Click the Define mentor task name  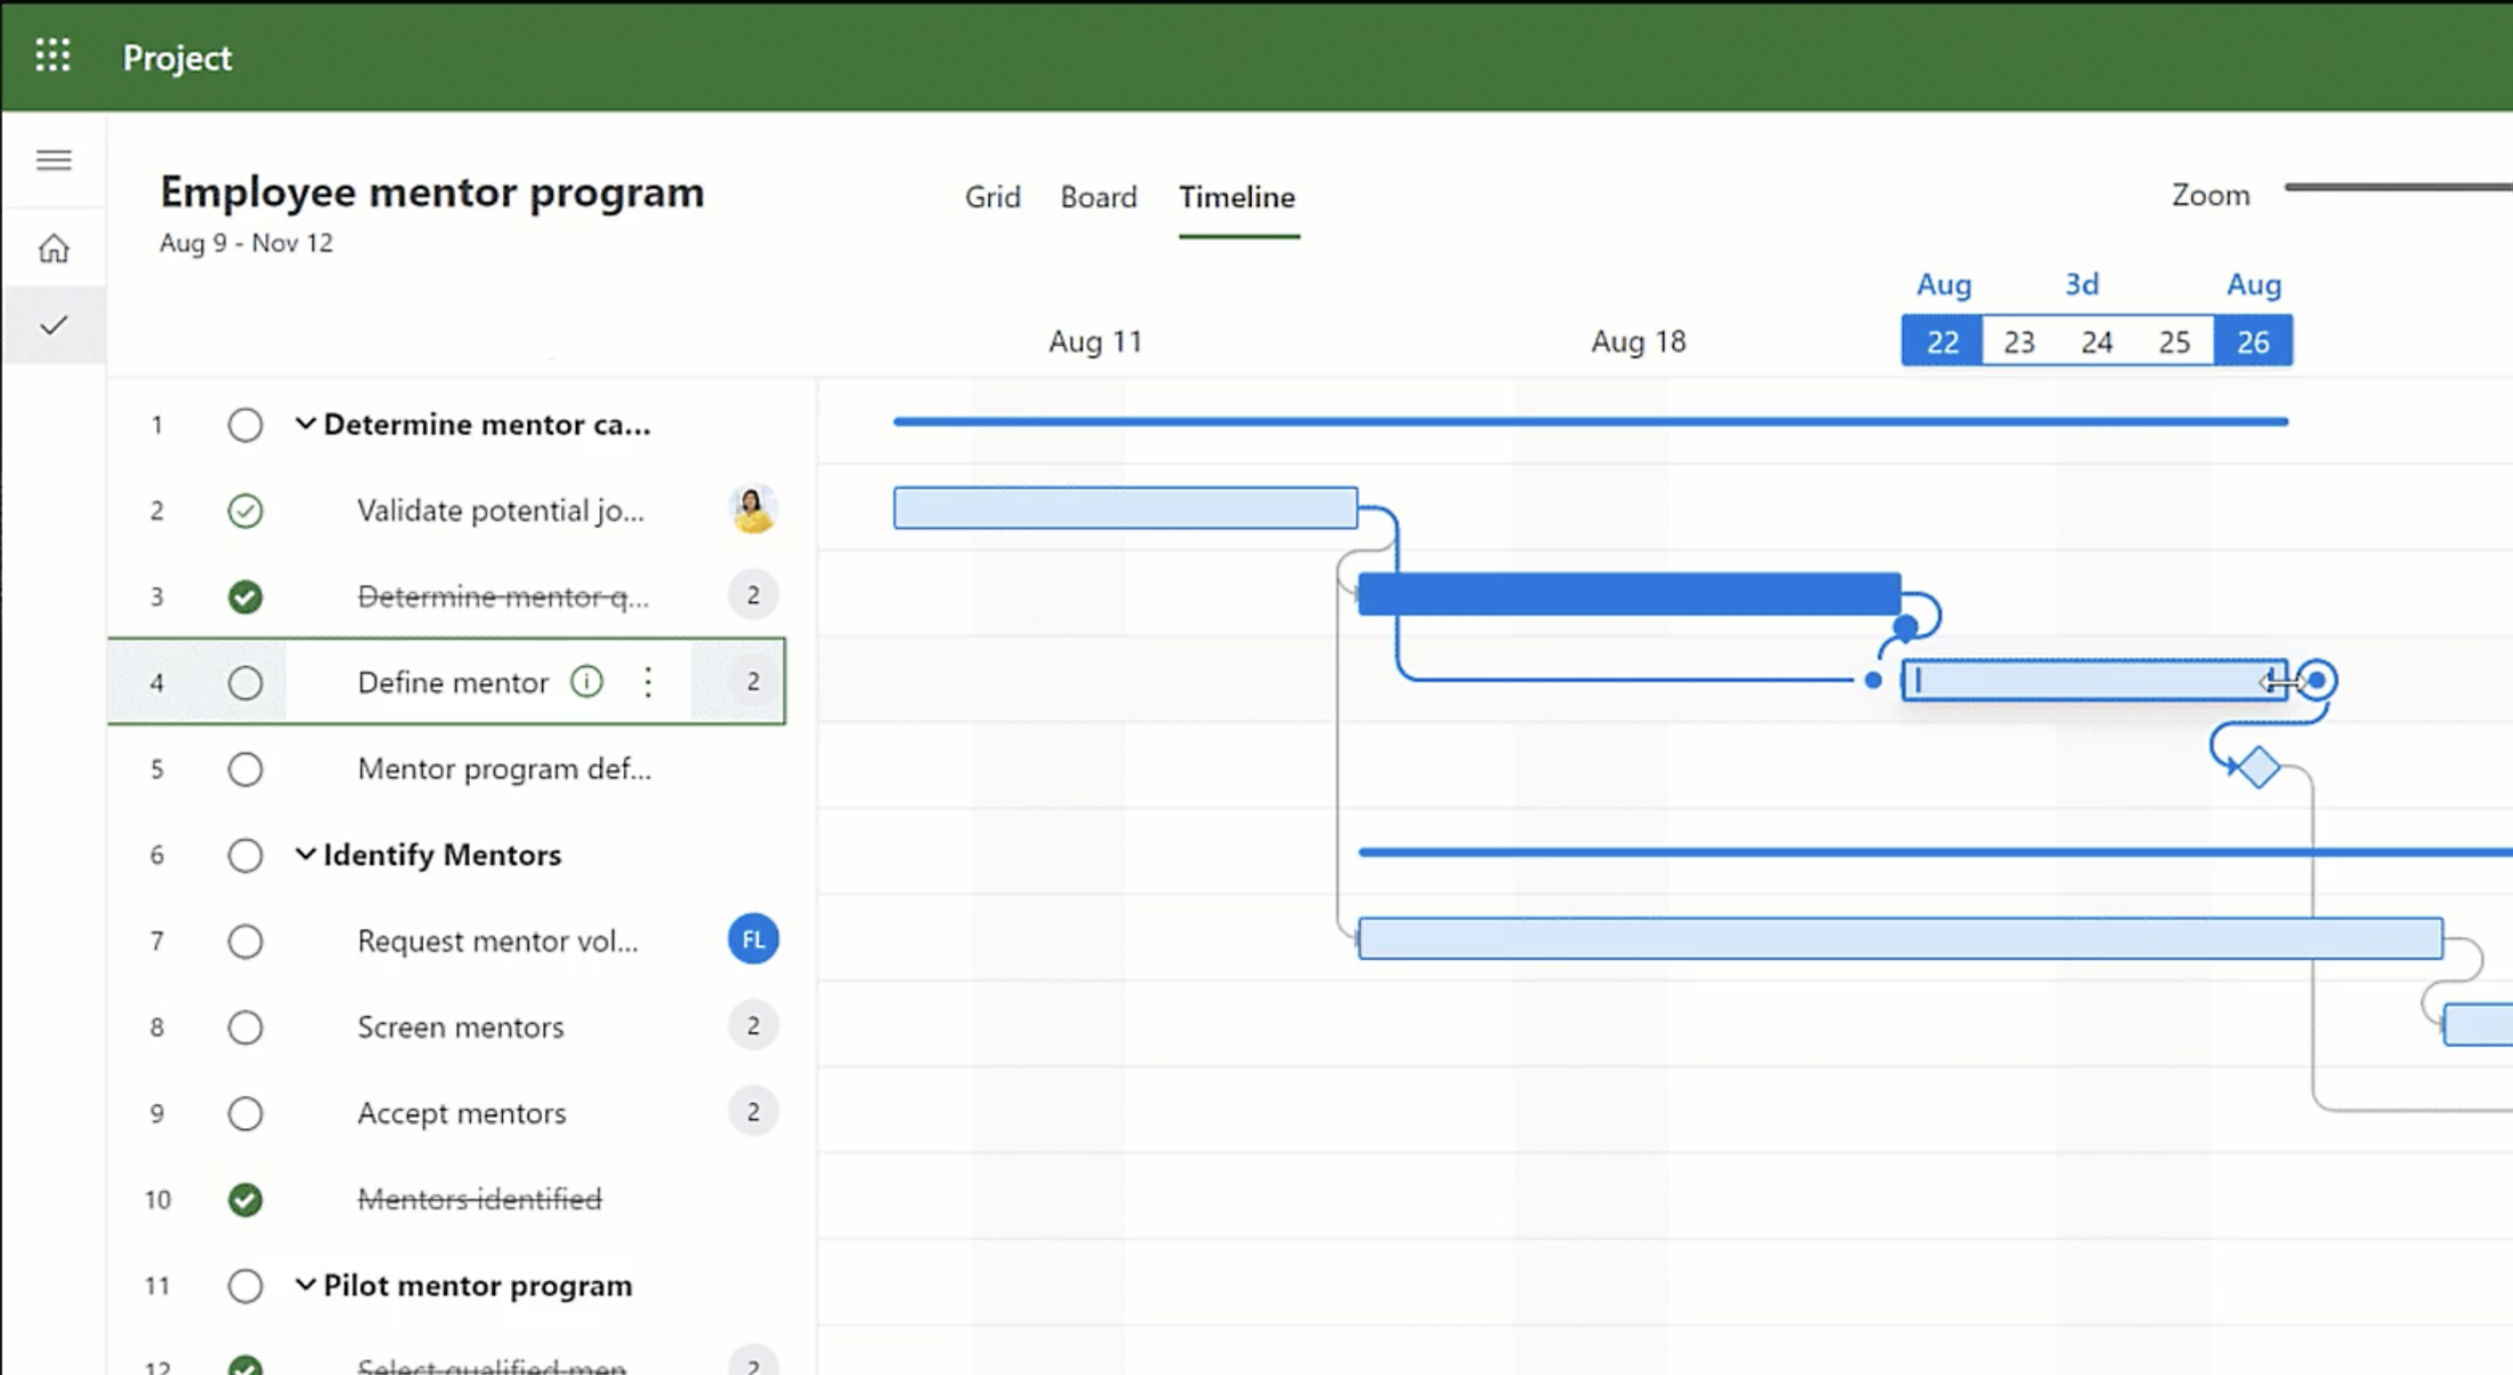453,683
